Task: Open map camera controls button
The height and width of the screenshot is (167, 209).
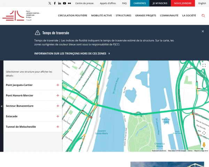Action: (x=204, y=133)
